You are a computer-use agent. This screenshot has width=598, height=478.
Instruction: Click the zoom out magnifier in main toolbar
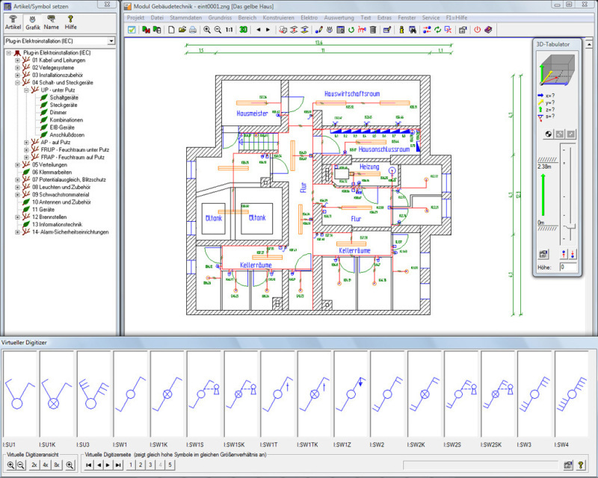[x=218, y=30]
